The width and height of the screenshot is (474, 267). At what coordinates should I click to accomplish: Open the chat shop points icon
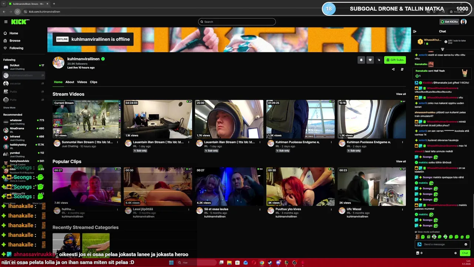pos(418,253)
